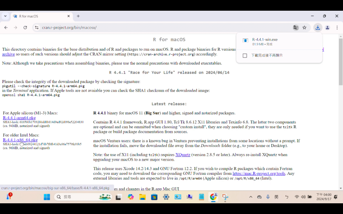343x214 pixels.
Task: Click the R 4.4.1 release heading
Action: point(169,73)
